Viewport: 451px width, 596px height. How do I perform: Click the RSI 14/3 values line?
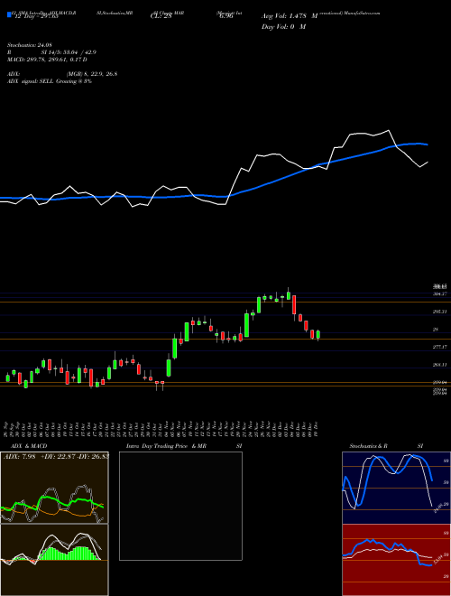coord(52,52)
